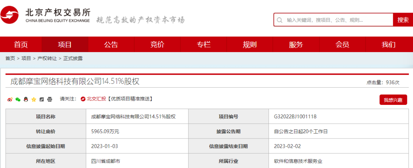Click the value 自公告之日起20个工作日

(x=301, y=131)
